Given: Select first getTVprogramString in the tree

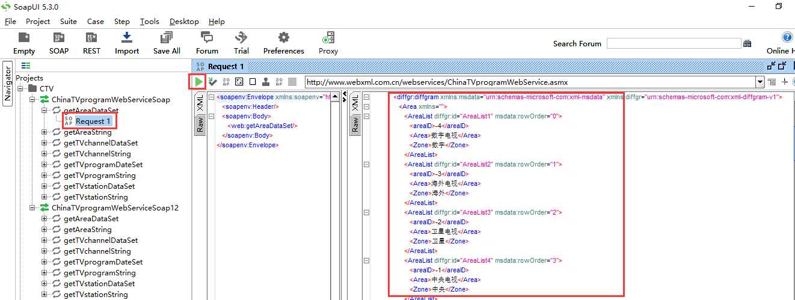Looking at the screenshot, I should tap(100, 176).
